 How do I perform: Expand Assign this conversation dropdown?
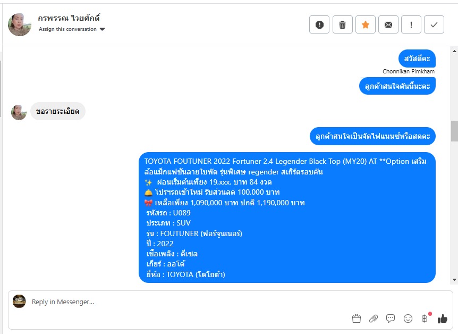pyautogui.click(x=72, y=29)
